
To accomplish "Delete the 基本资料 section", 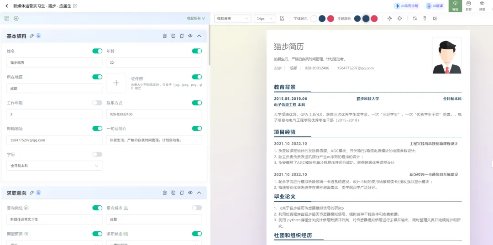I will coord(164,36).
